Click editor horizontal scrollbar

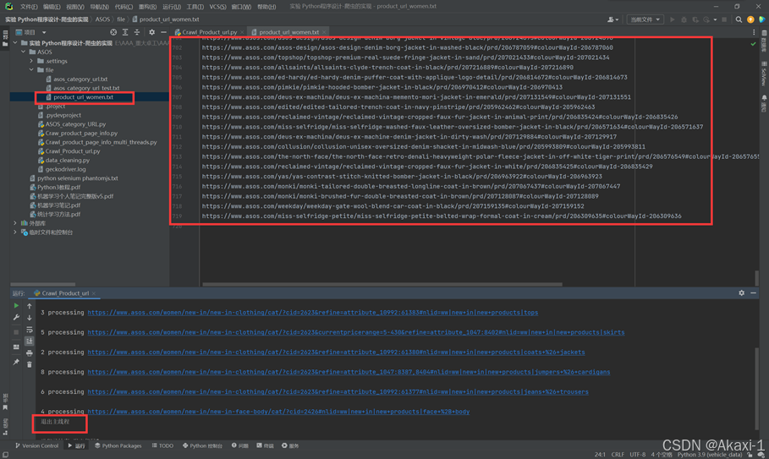[x=382, y=284]
